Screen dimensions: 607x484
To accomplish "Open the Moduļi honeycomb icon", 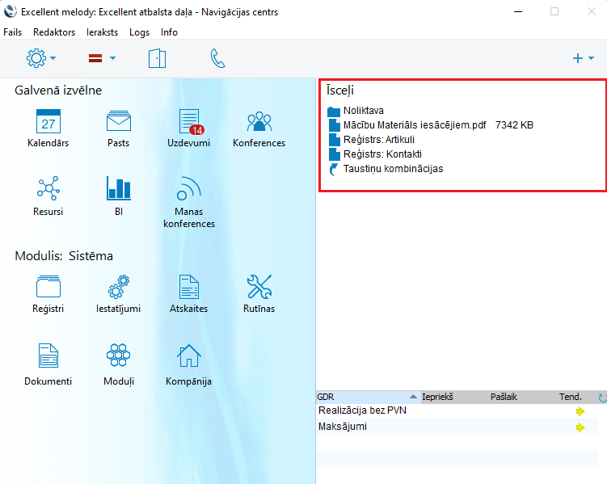I will 119,356.
